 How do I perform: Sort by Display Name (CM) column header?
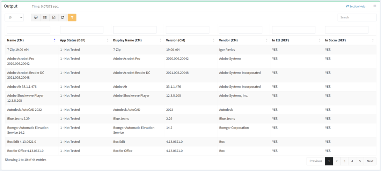137,40
